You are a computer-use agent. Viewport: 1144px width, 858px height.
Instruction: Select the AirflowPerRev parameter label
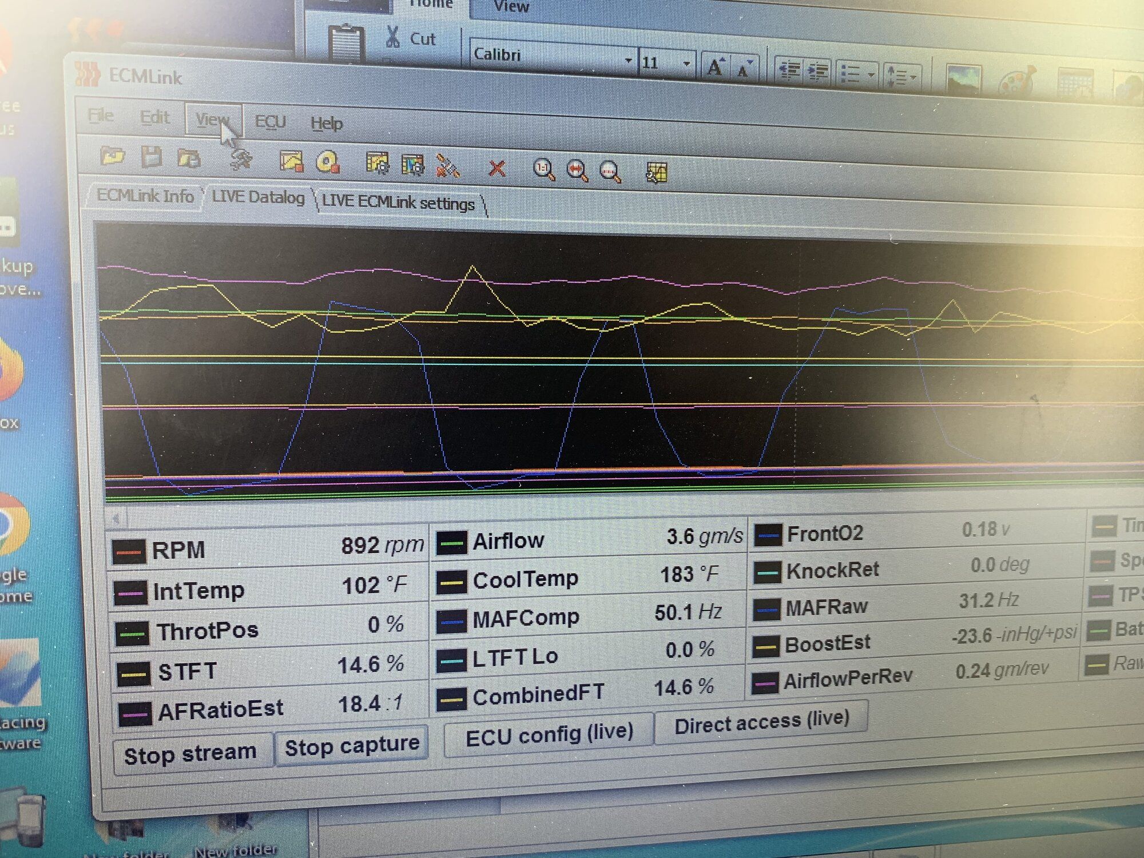coord(848,679)
